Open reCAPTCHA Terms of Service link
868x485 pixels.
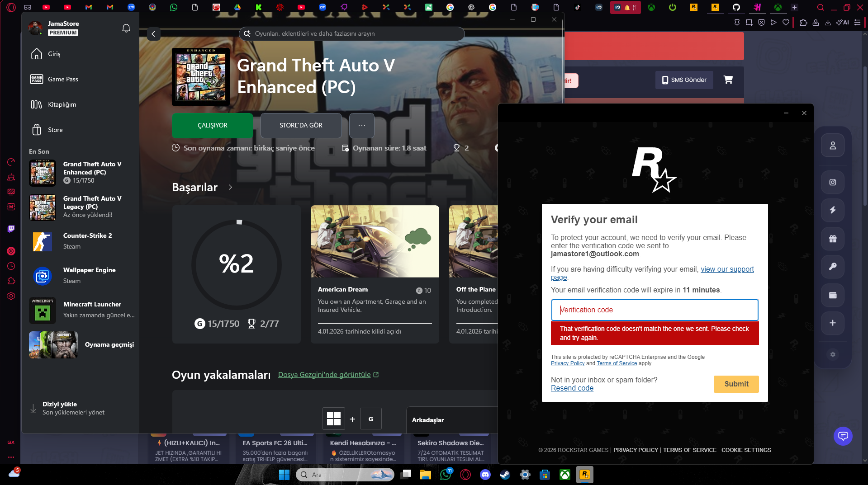[x=617, y=363]
